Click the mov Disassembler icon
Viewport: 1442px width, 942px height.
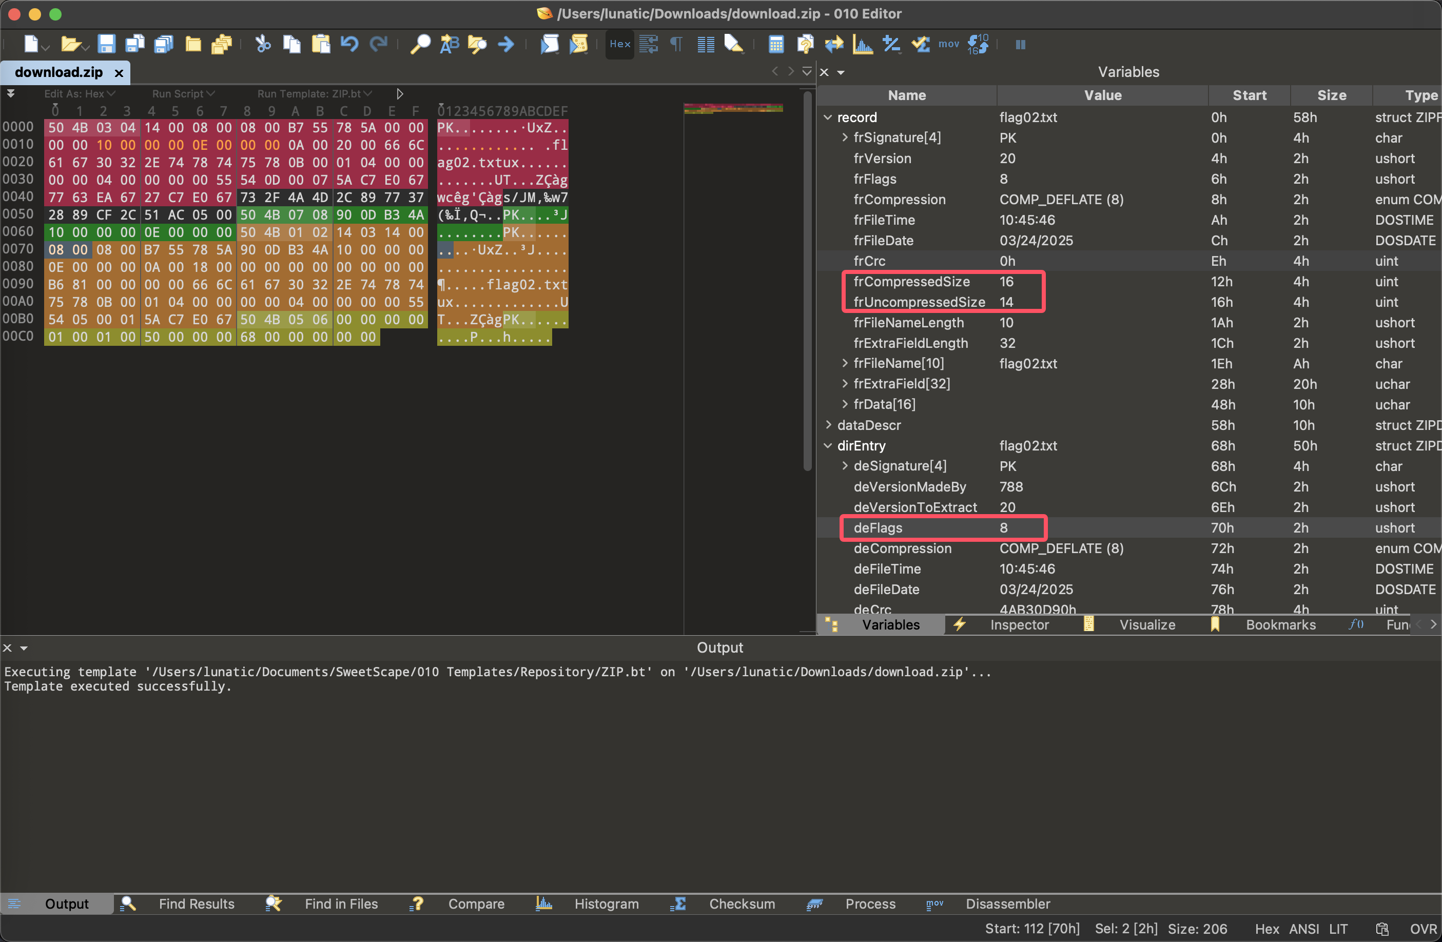coord(949,44)
